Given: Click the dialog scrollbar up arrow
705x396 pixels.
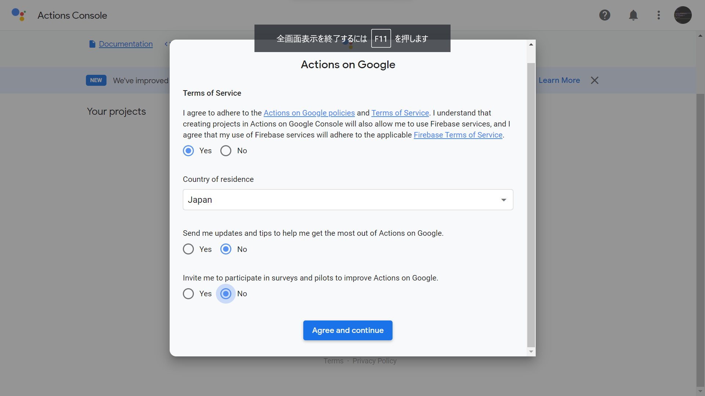Looking at the screenshot, I should click(531, 44).
